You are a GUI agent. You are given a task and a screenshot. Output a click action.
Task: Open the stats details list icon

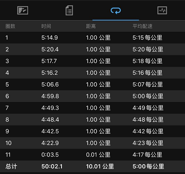(69, 10)
